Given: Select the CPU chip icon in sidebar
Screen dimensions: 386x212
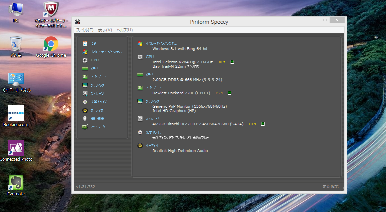Looking at the screenshot, I should click(85, 60).
